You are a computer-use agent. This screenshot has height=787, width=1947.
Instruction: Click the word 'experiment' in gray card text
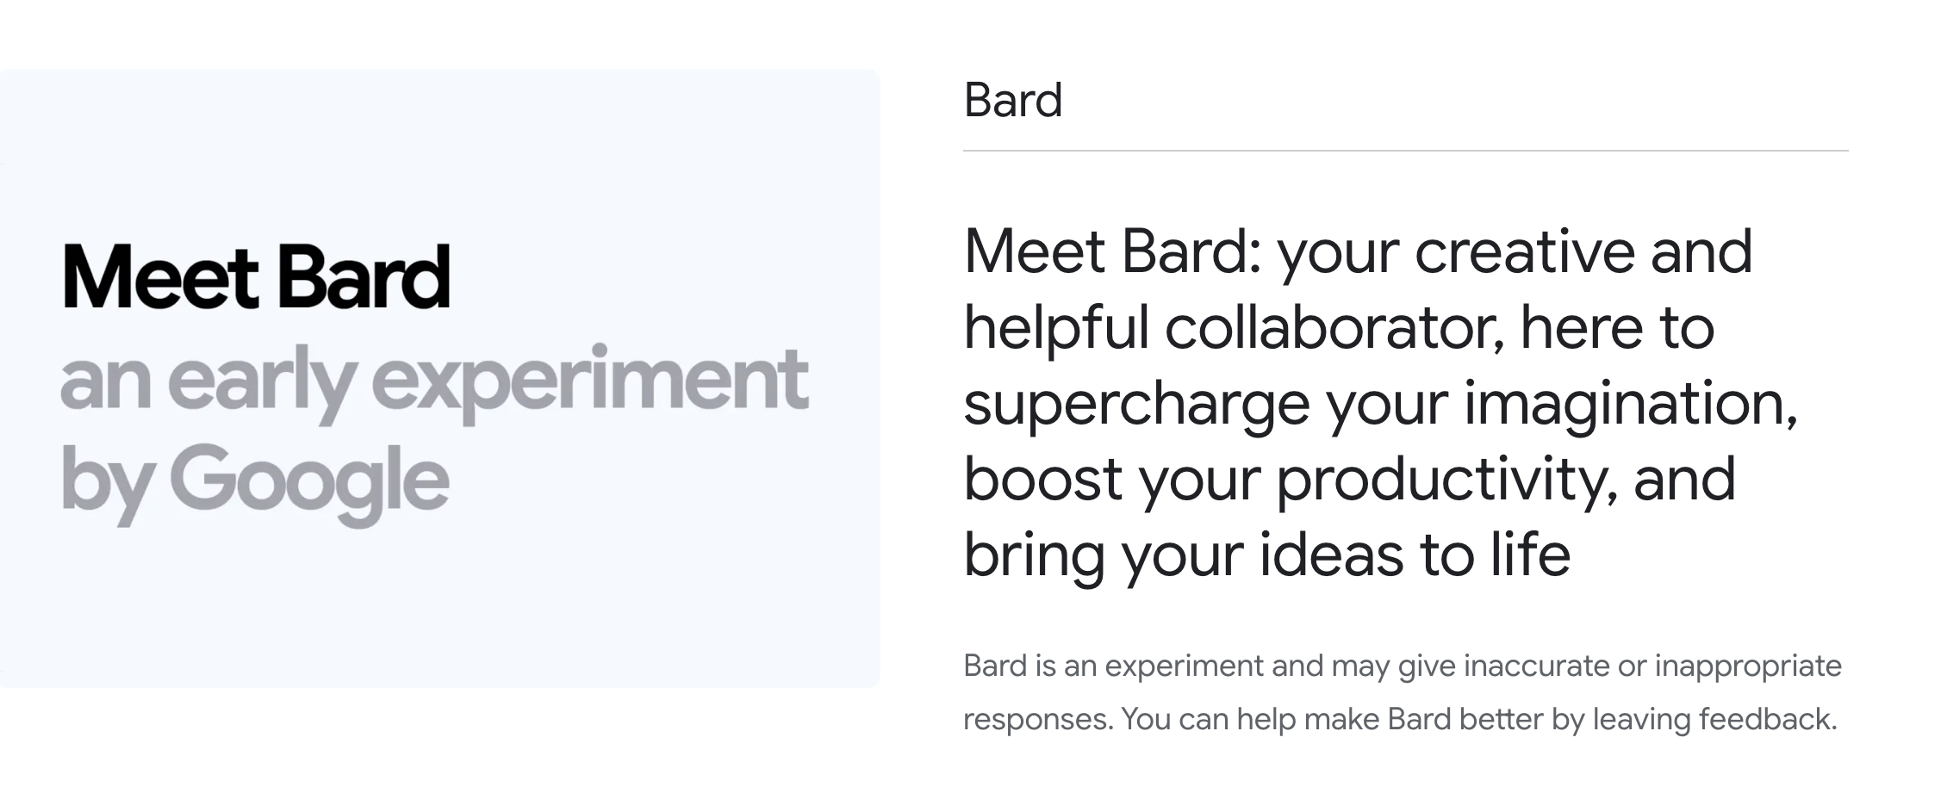pos(589,379)
